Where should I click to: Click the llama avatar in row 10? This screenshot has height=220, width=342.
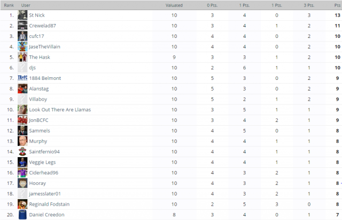pyautogui.click(x=22, y=110)
